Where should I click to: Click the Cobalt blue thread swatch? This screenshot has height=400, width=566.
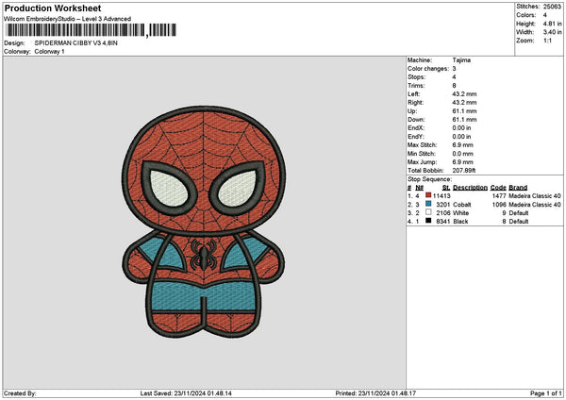[x=429, y=204]
